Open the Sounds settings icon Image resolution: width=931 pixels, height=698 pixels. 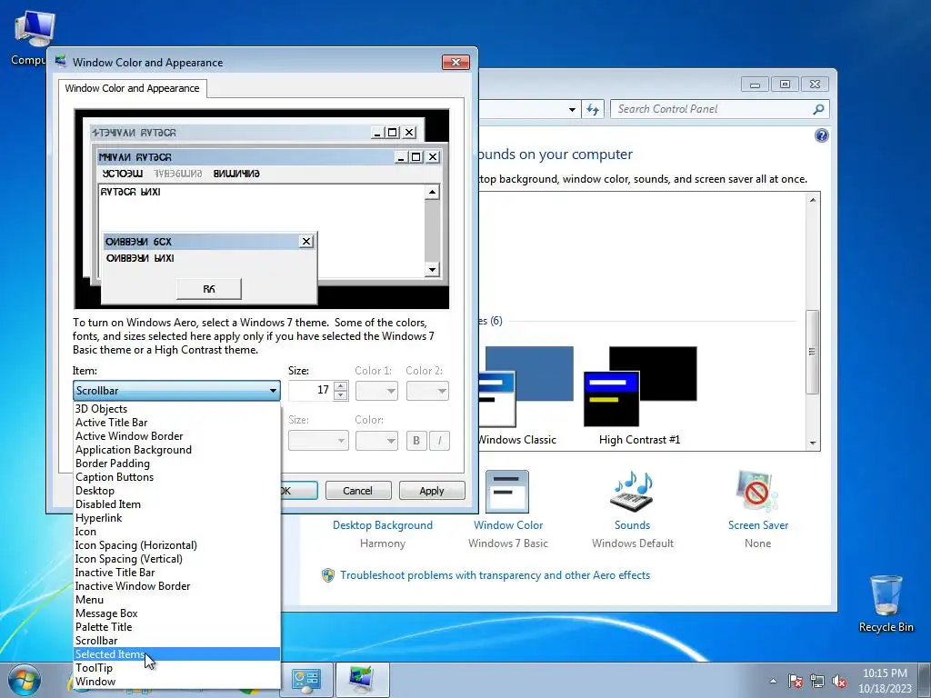pos(632,492)
